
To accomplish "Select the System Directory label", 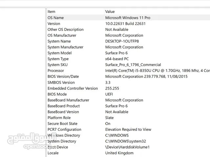I will pos(62,141).
